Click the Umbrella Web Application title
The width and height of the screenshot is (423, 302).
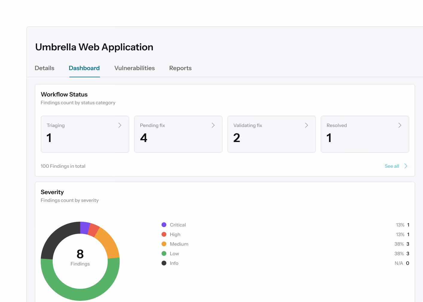94,47
